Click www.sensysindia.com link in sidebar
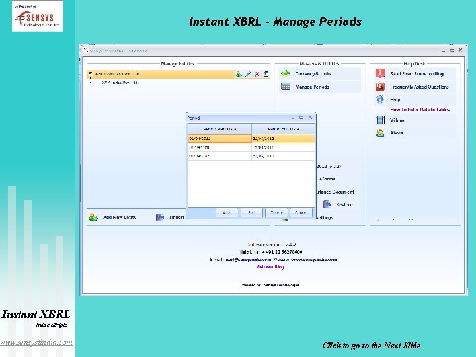This screenshot has width=476, height=357. coord(36,342)
